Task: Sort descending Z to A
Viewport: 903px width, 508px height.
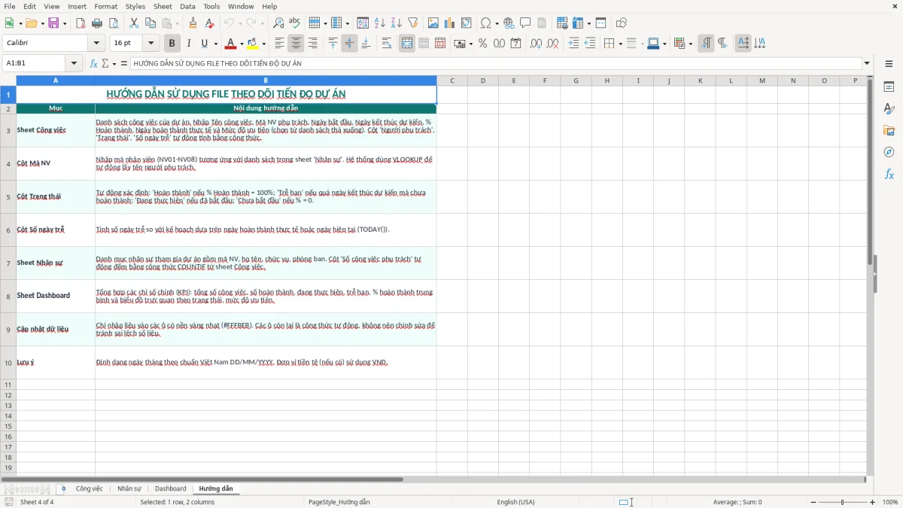Action: coord(397,23)
